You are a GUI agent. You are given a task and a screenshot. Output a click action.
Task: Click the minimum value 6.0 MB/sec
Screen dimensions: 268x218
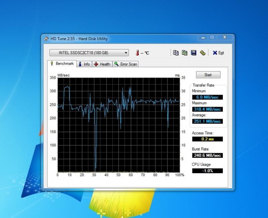pos(207,97)
